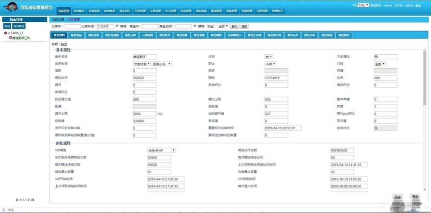Screen dimensions: 431x213
Task: Click the 添加角色 button in sidebar
Action: pos(19,26)
